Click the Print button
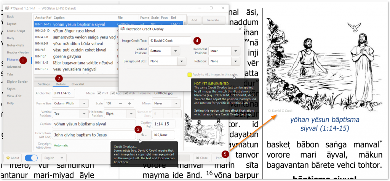This screenshot has height=181, width=390. (219, 158)
